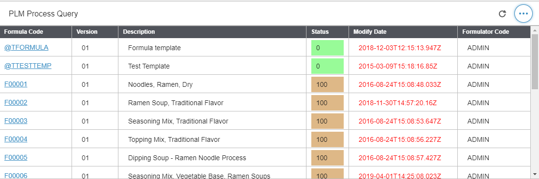
Task: Click the refresh icon in the header
Action: [x=502, y=14]
